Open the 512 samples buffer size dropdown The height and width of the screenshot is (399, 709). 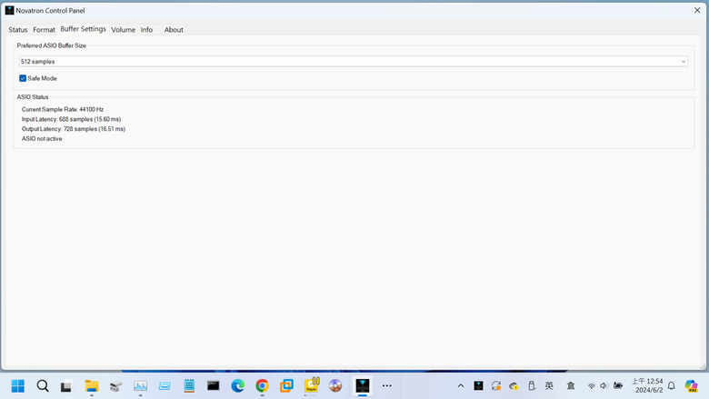354,62
